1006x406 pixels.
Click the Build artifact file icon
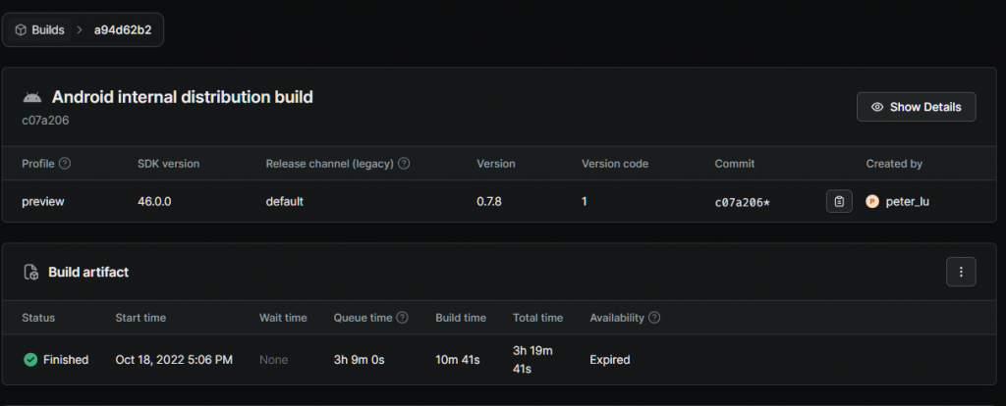tap(31, 272)
